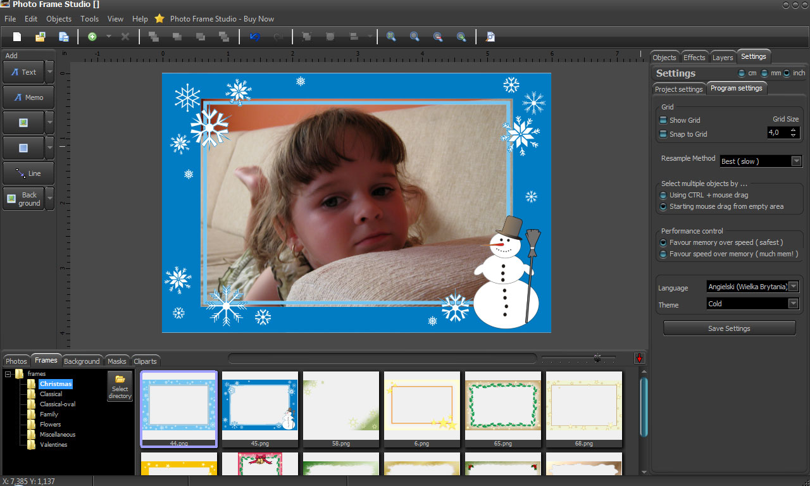
Task: Click the blue Undo arrow icon
Action: tap(254, 37)
